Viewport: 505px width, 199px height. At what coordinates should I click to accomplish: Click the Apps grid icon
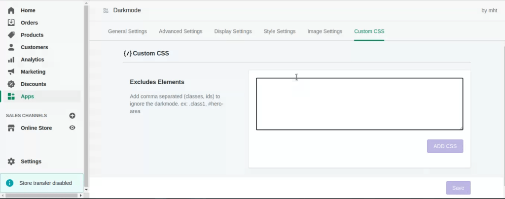[x=11, y=96]
